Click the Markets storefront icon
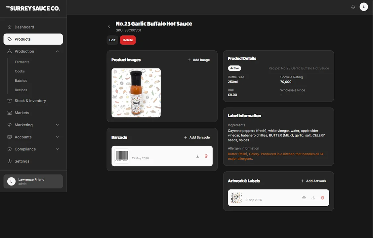Screen dimensions: 373x238 click(10, 113)
